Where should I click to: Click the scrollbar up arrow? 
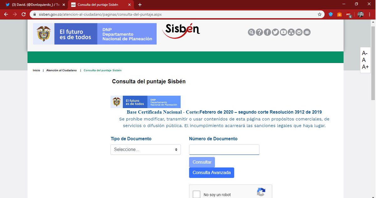coord(373,22)
